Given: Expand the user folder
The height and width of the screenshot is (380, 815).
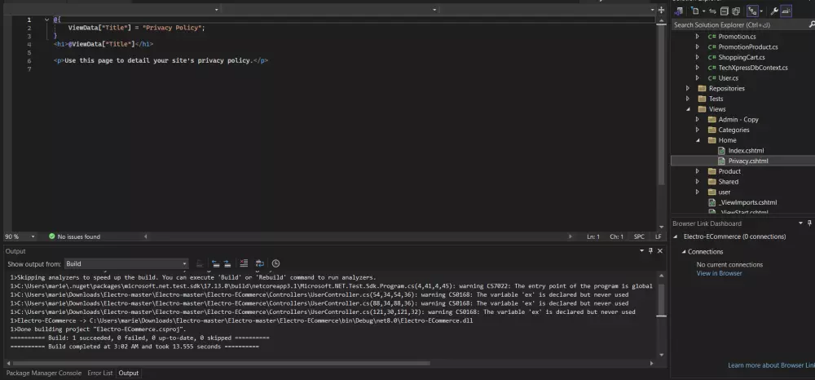Looking at the screenshot, I should coord(698,192).
